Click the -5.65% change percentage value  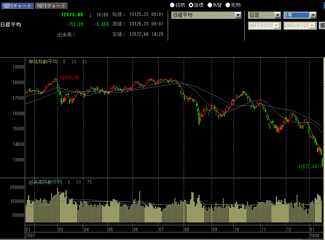pos(101,24)
